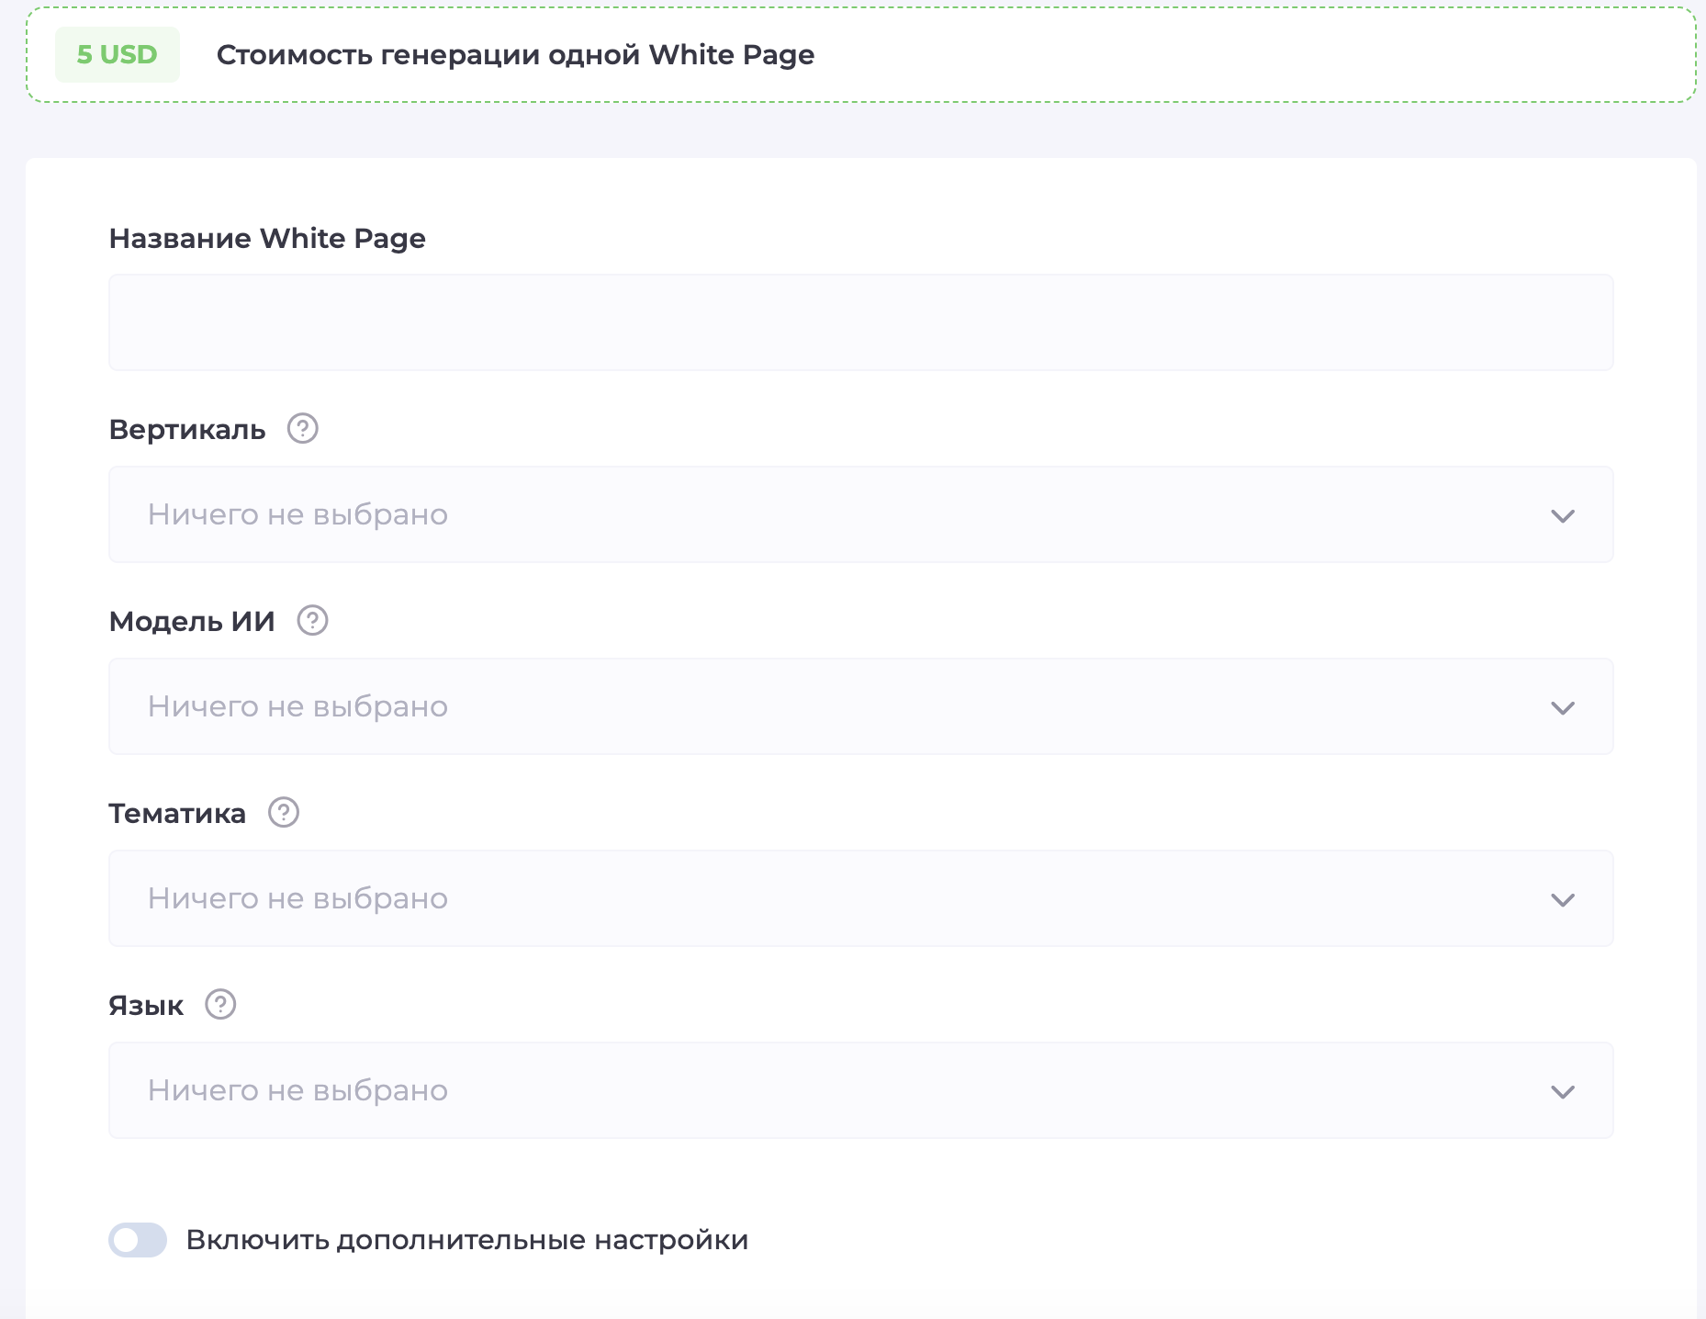The height and width of the screenshot is (1319, 1706).
Task: Click the chevron arrow in Тематика field
Action: 1562,900
